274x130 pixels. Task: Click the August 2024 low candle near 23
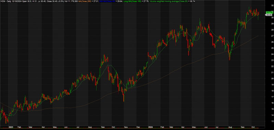(x=229, y=57)
